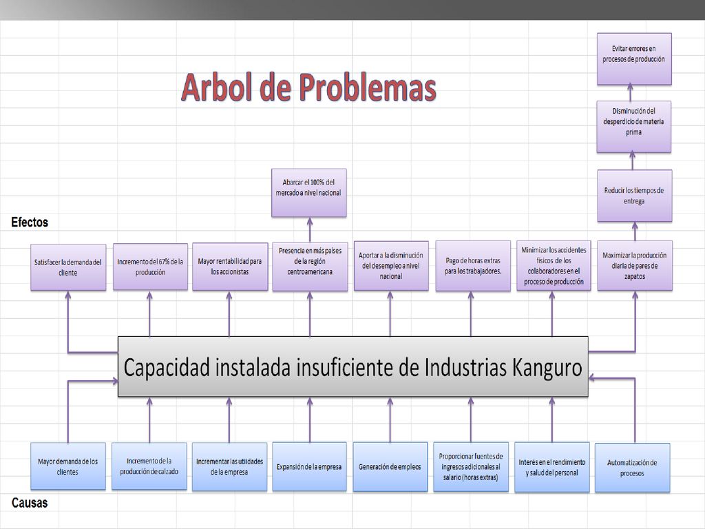Click the 'Efectos' label
705x529 pixels.
click(x=30, y=222)
